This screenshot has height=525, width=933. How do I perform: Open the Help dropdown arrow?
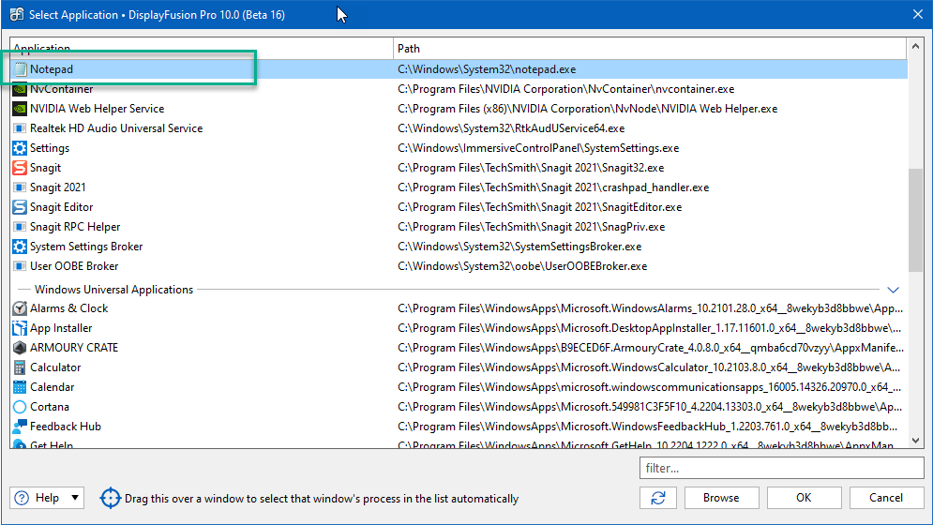(75, 498)
